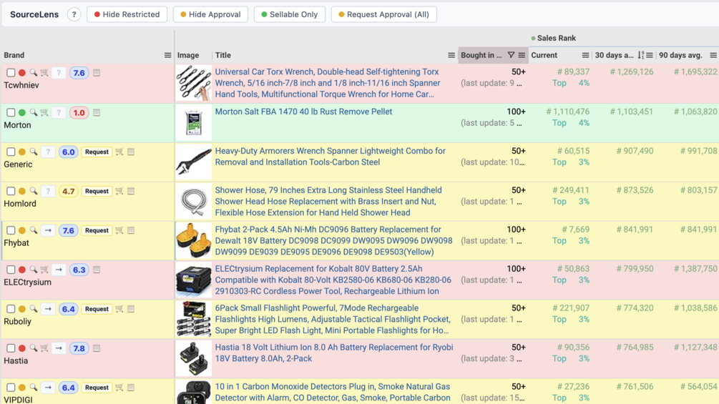Select the Ruboliy row checkbox
This screenshot has width=719, height=404.
11,309
